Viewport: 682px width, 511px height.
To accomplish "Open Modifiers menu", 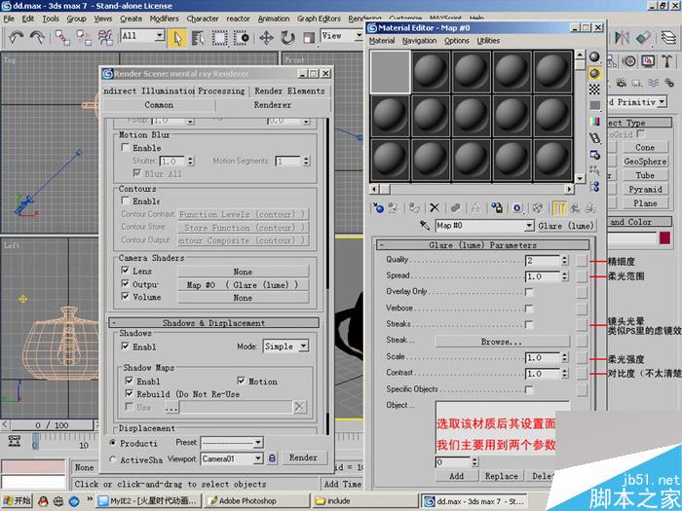I will click(x=164, y=18).
